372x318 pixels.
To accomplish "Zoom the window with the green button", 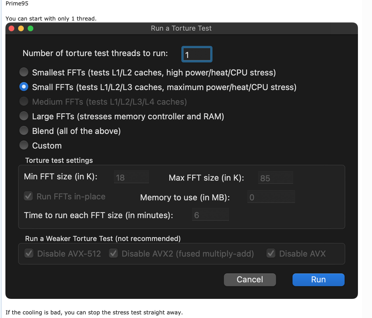I will tap(30, 29).
